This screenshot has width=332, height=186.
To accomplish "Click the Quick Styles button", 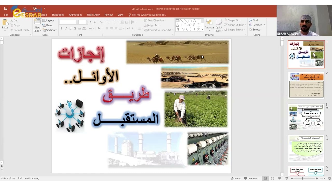I will click(x=219, y=25).
